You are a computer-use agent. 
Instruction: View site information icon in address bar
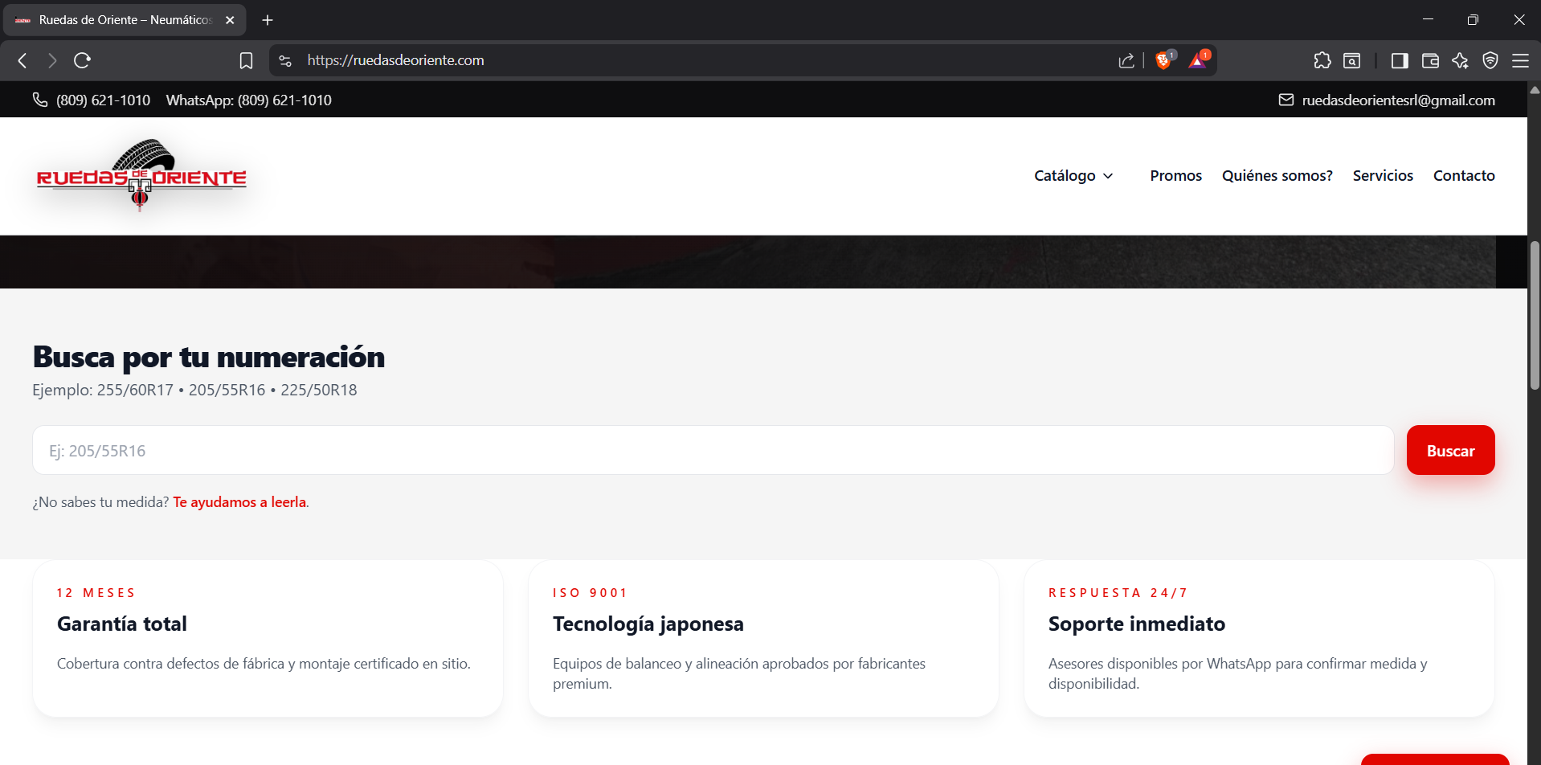285,60
